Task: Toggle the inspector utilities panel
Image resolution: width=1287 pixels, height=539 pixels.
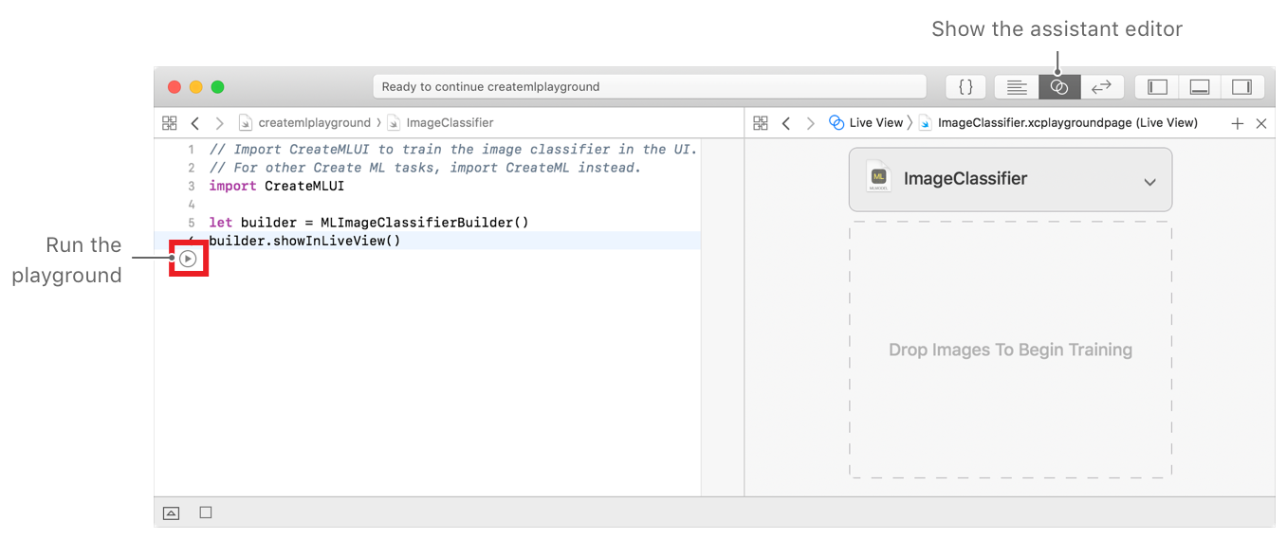Action: coord(1241,87)
